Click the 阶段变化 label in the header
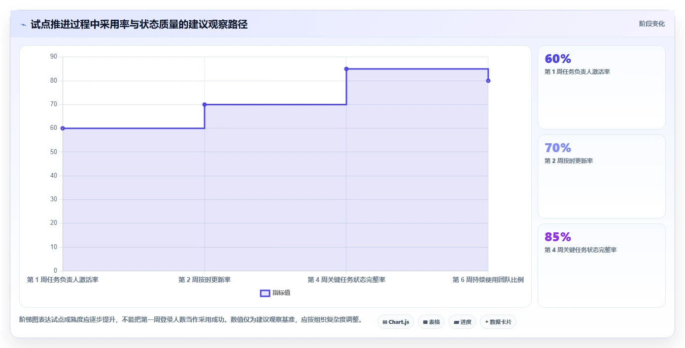Image resolution: width=685 pixels, height=348 pixels. click(651, 24)
